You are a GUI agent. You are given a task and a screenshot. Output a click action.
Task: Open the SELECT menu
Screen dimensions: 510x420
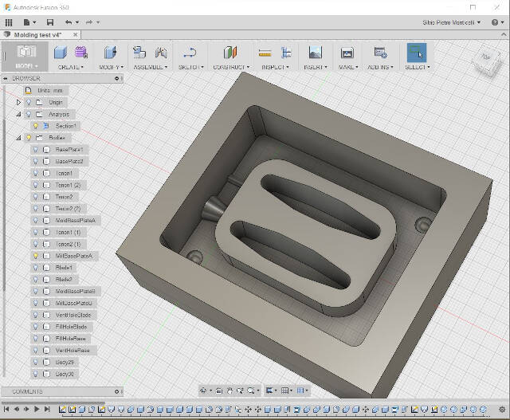click(418, 67)
